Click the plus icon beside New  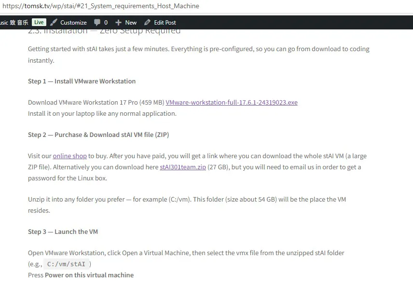point(118,23)
